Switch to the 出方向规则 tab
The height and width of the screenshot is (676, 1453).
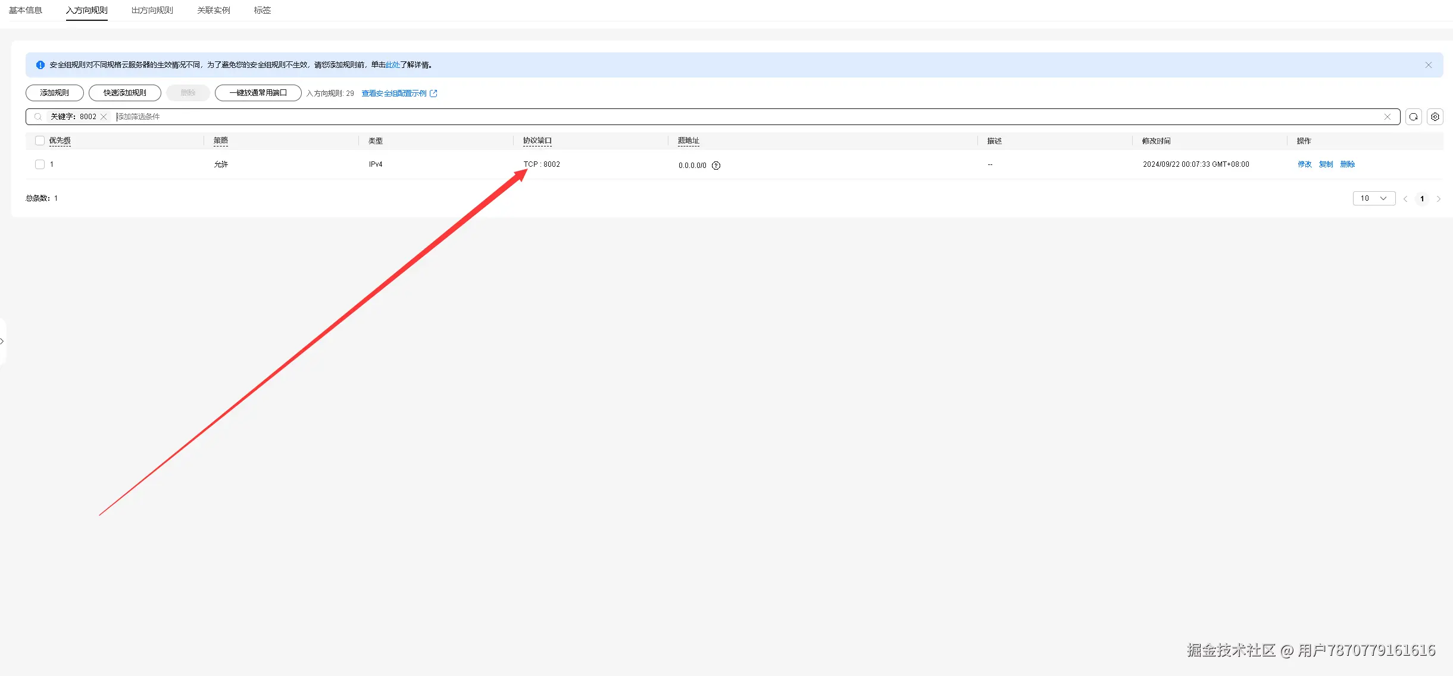152,10
